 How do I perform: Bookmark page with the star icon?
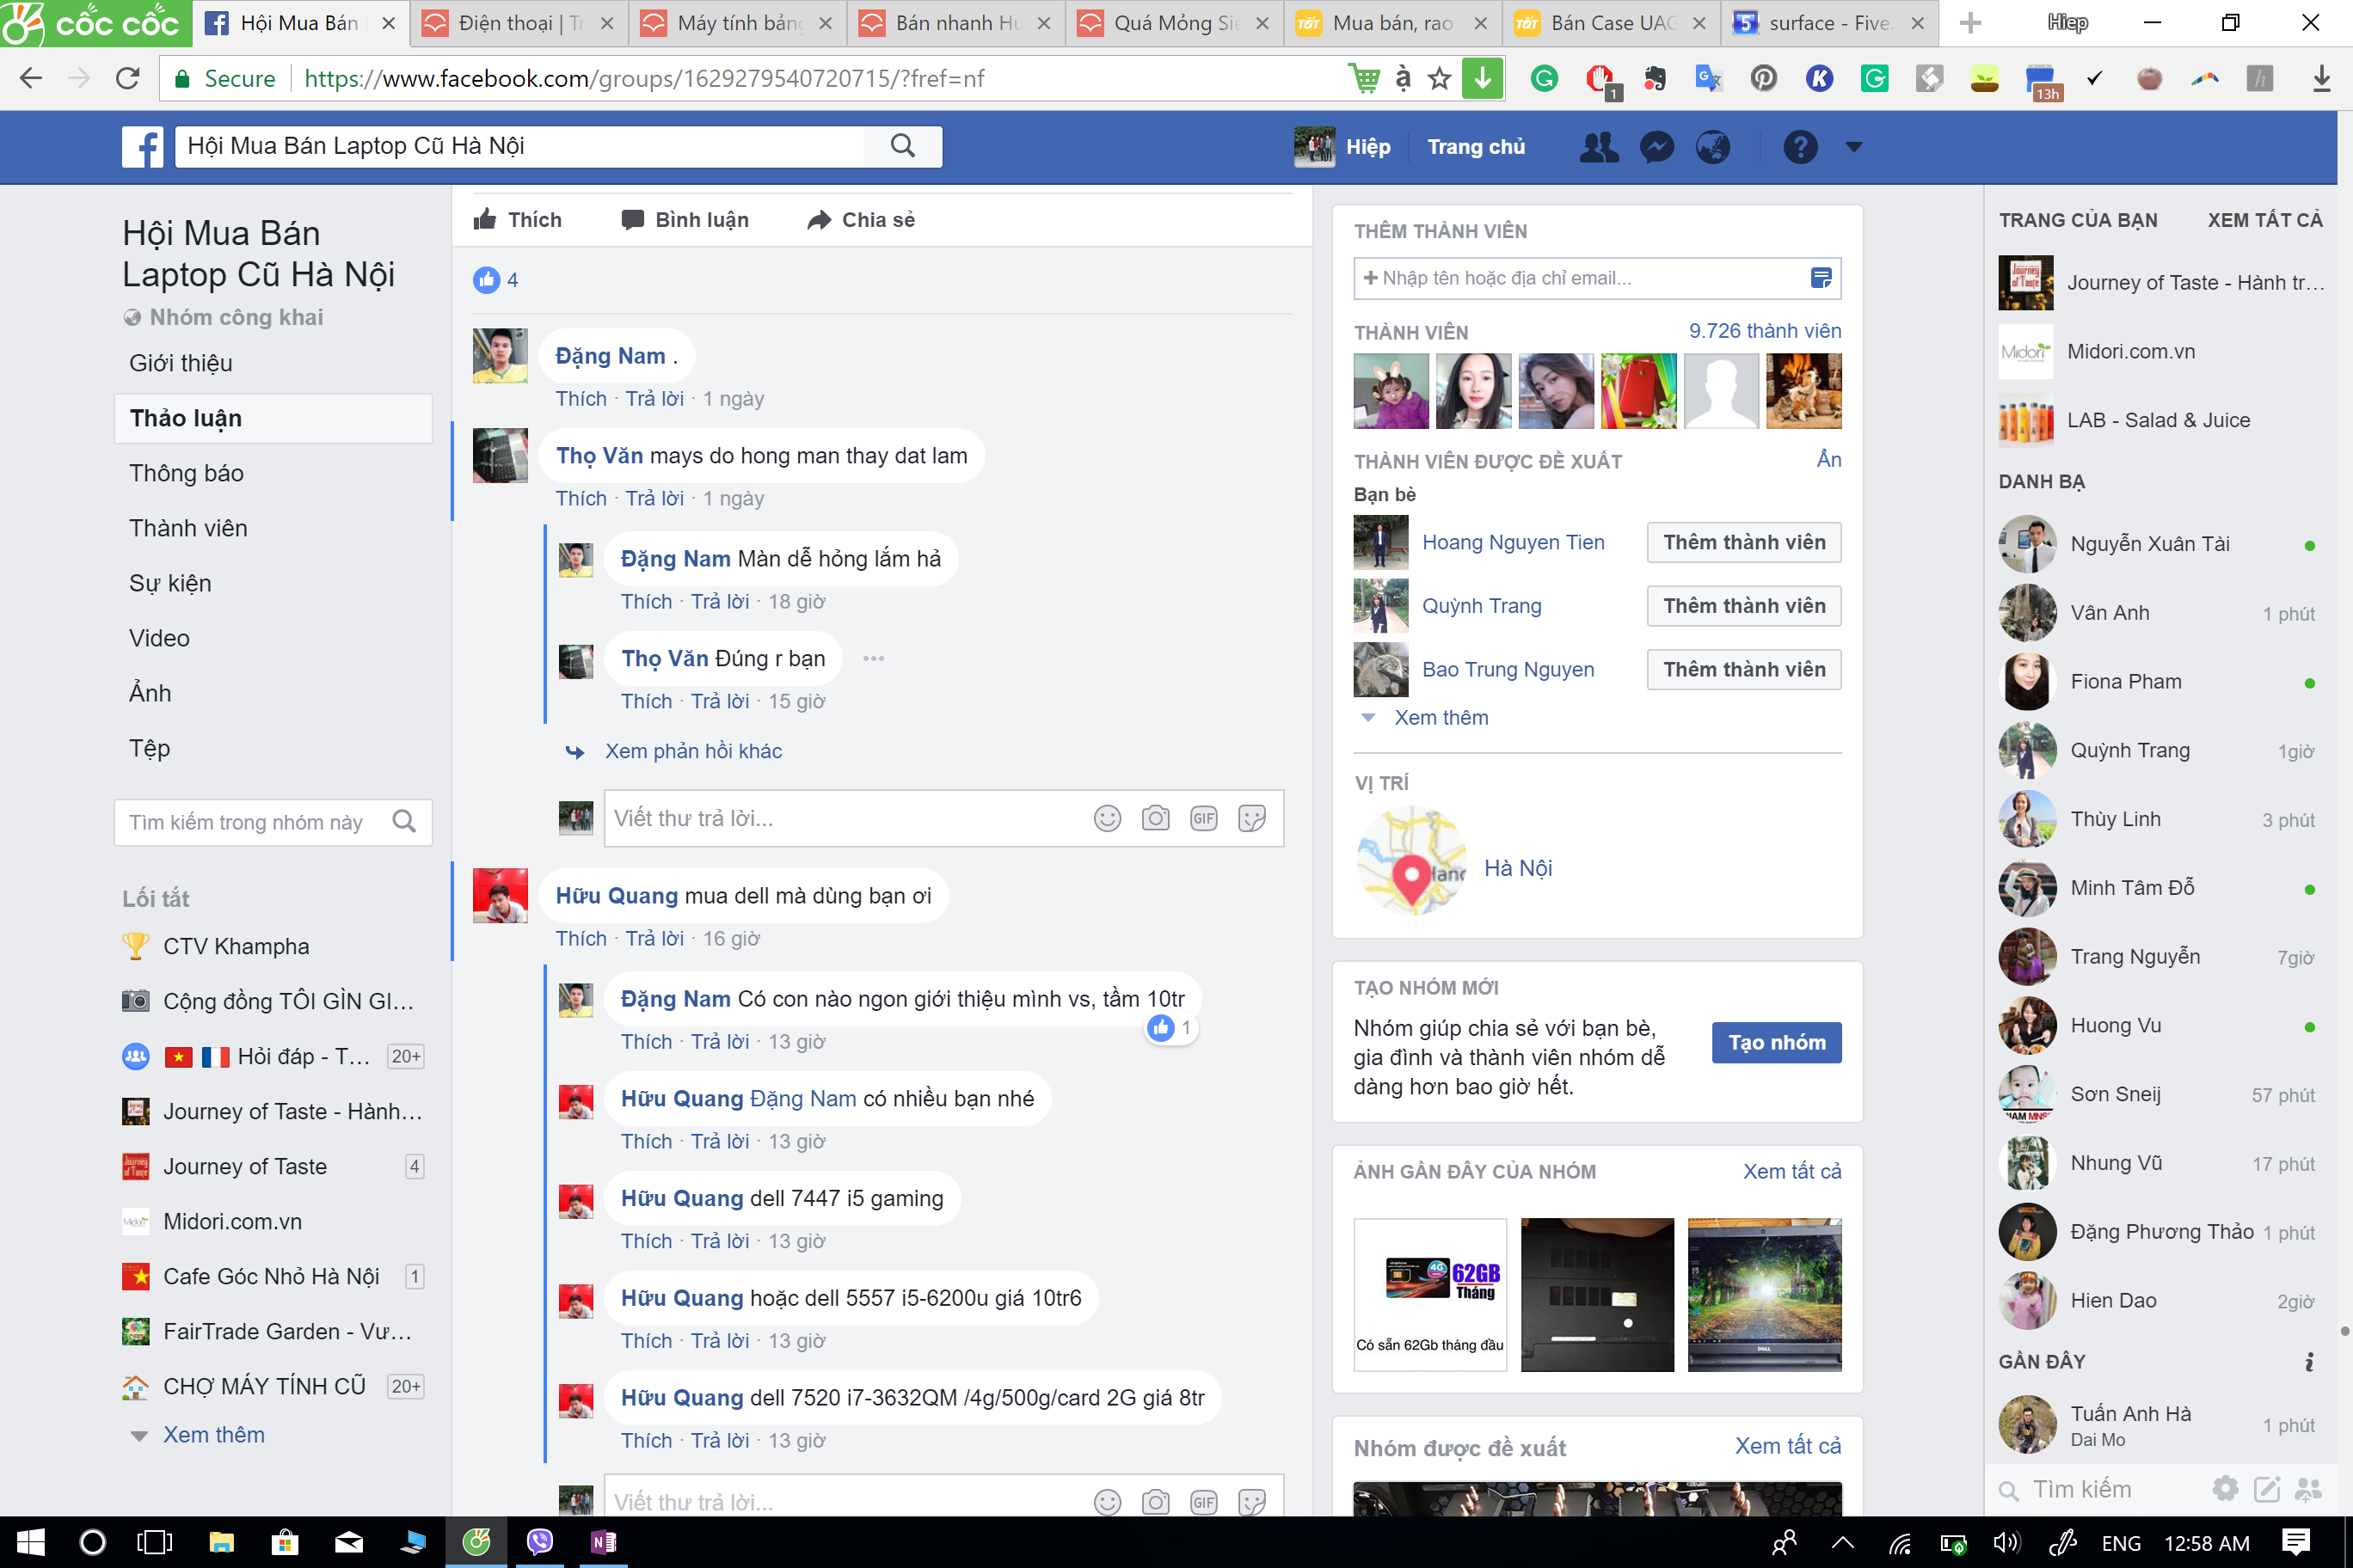tap(1440, 78)
